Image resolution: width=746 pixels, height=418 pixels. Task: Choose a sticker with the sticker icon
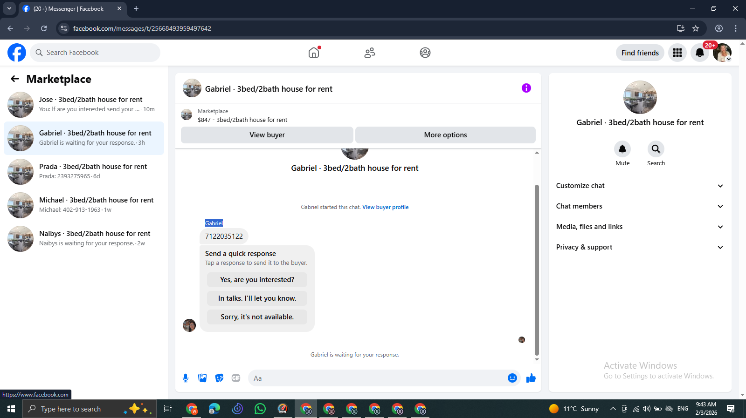[x=219, y=378]
